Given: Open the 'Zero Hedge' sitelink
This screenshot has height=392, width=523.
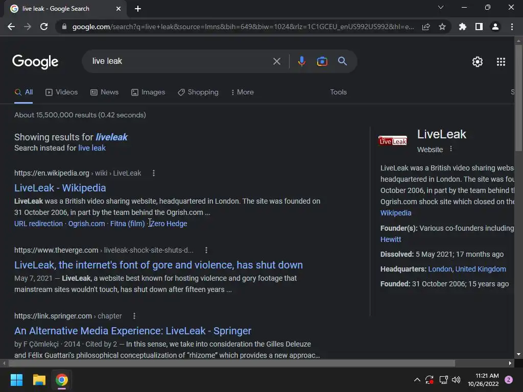Looking at the screenshot, I should (169, 224).
